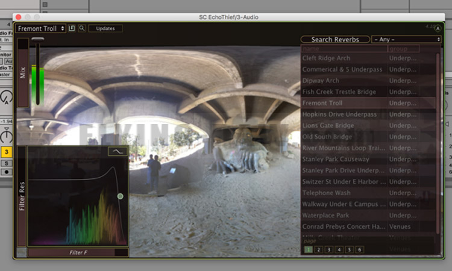Viewport: 452px width, 271px height.
Task: Select Commerical & 5 Underpass reverb
Action: pyautogui.click(x=368, y=69)
